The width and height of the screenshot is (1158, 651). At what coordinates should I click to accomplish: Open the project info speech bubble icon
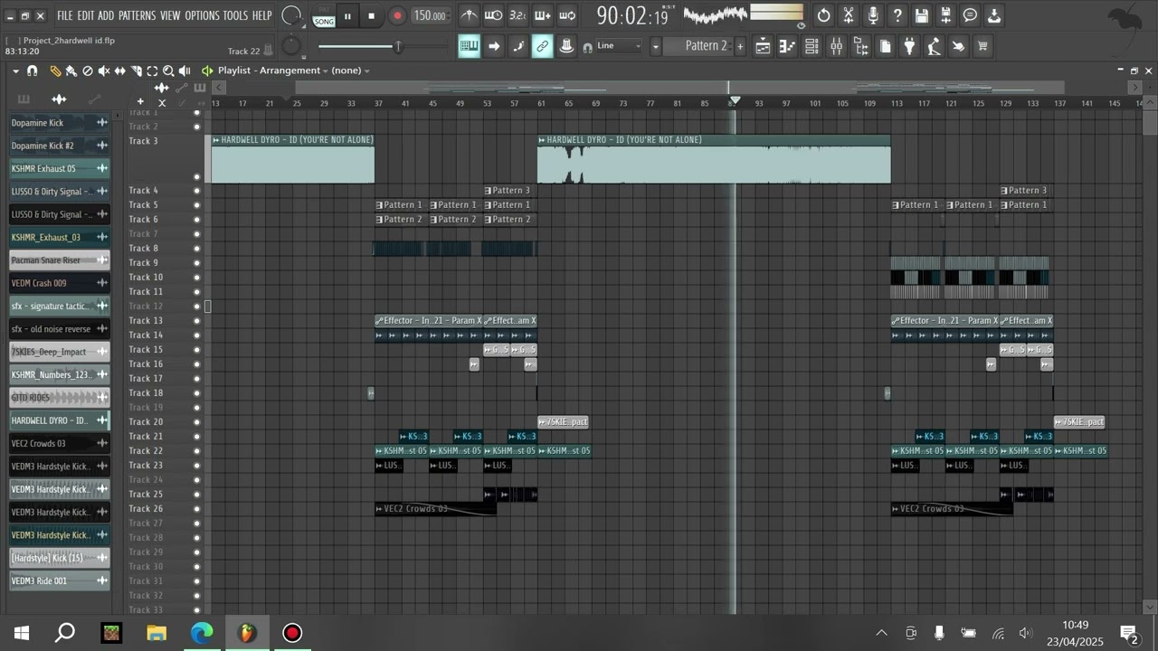pos(970,15)
